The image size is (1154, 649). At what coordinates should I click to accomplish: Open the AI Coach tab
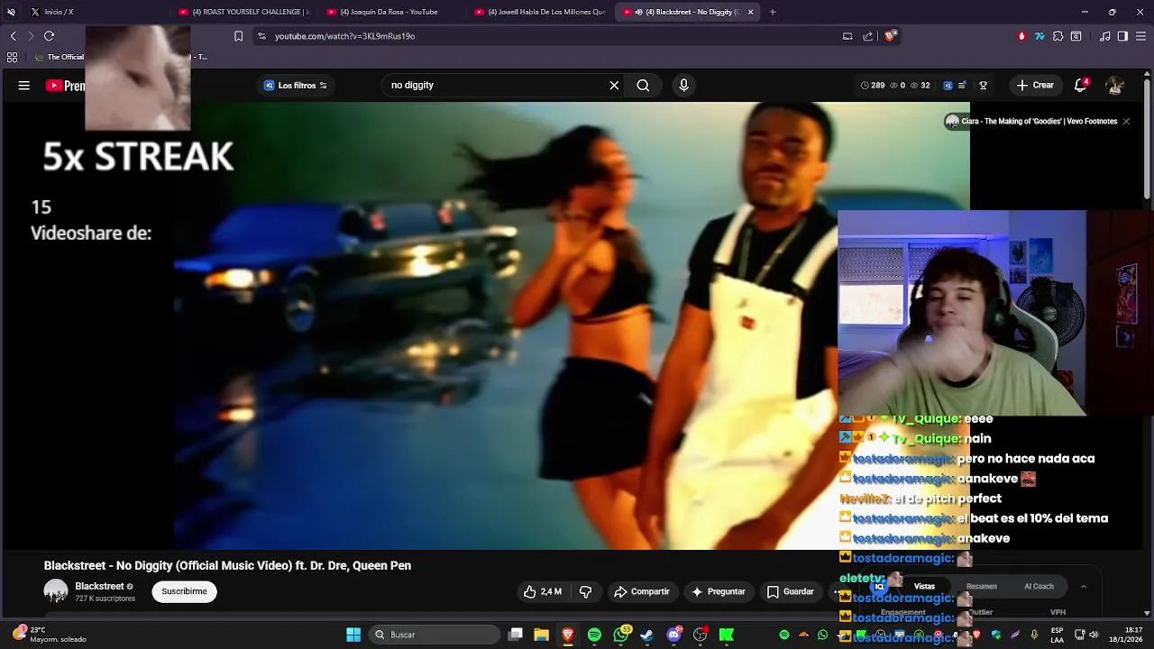pyautogui.click(x=1039, y=586)
